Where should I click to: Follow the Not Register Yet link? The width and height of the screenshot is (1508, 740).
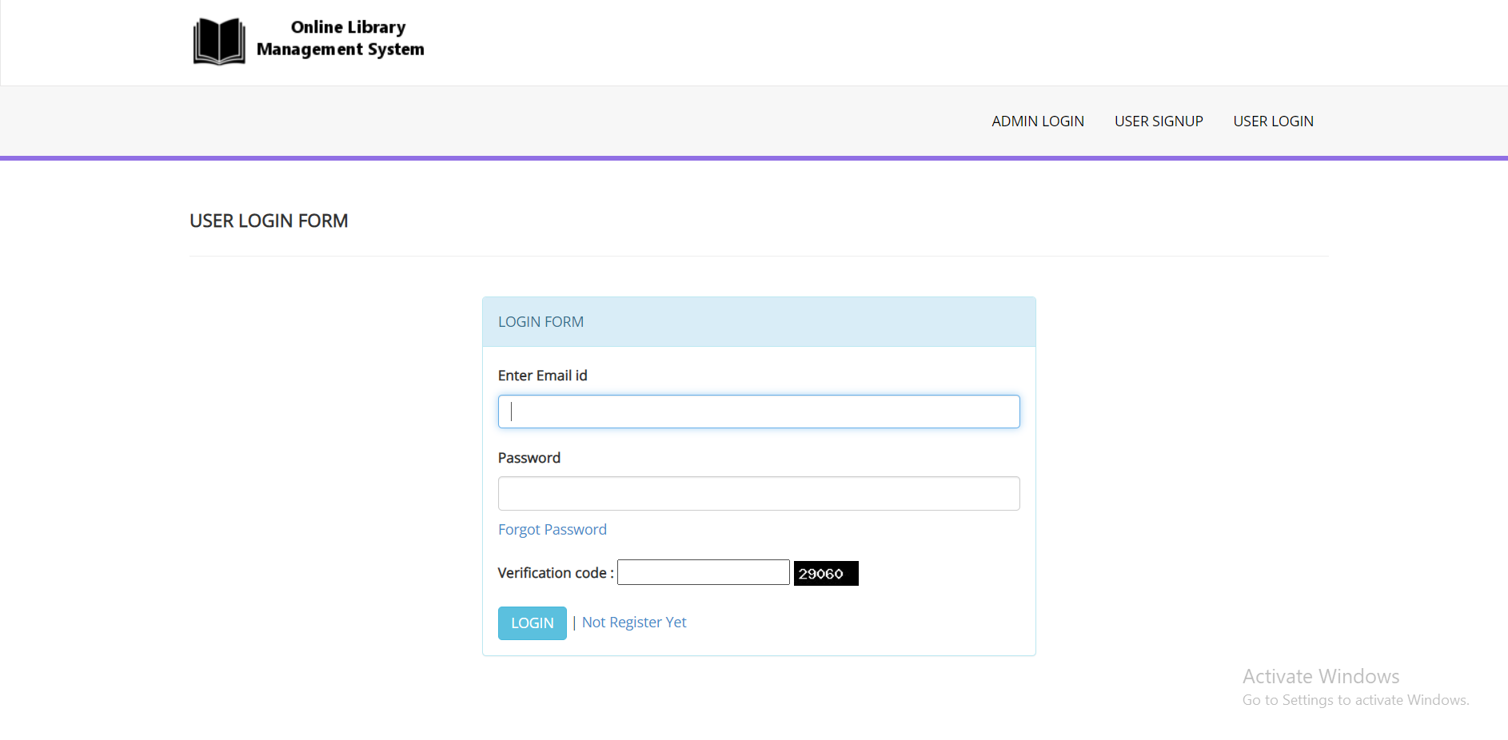click(633, 622)
